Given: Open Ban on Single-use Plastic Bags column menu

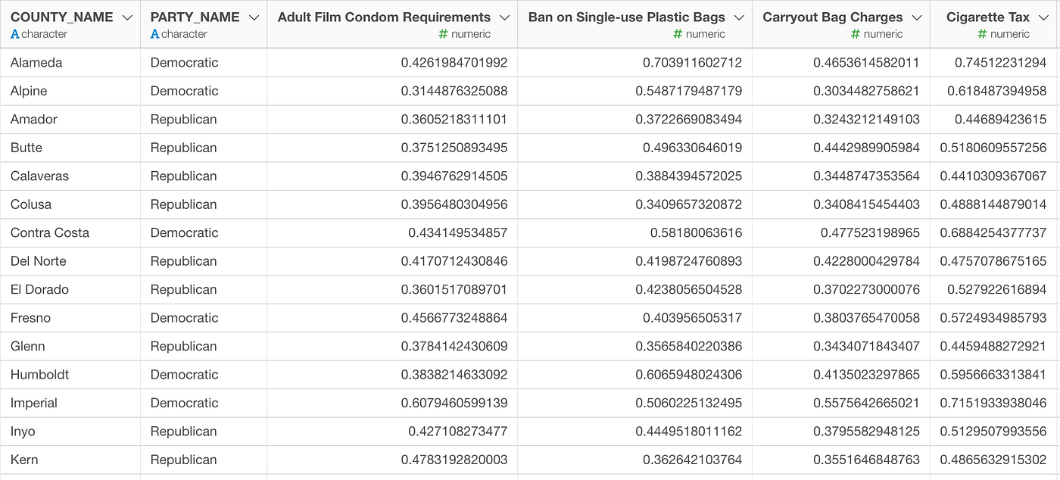Looking at the screenshot, I should point(739,17).
